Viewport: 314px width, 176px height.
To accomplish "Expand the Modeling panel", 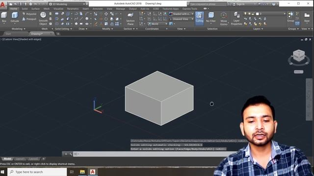I will [x=19, y=29].
